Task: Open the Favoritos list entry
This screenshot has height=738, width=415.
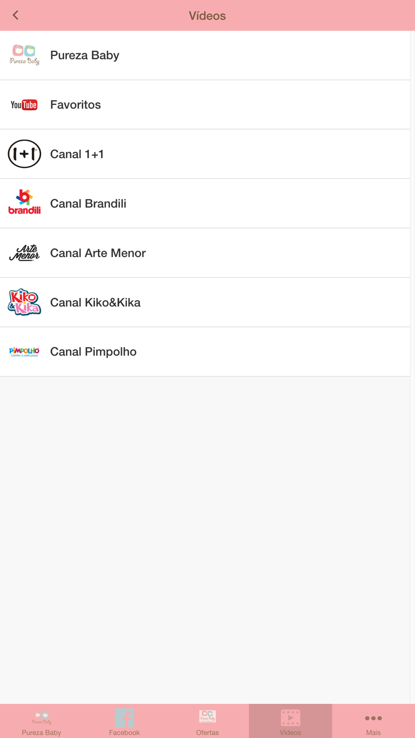Action: pos(205,105)
